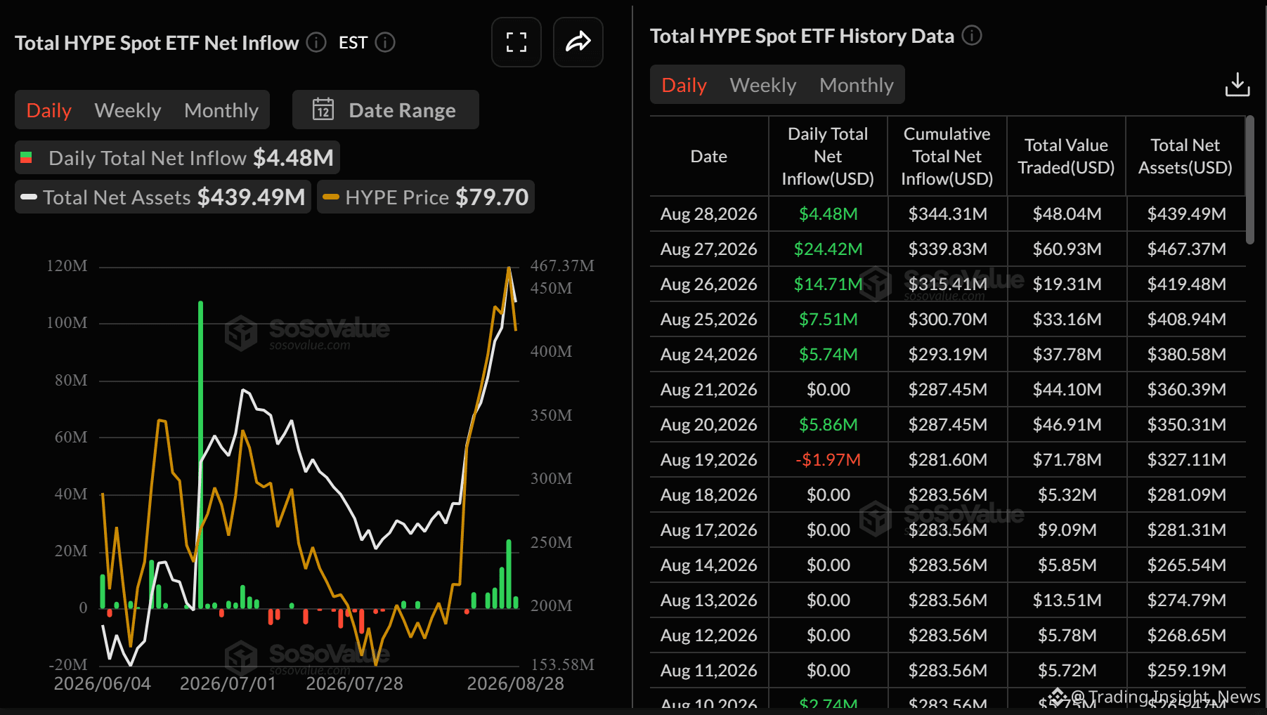This screenshot has width=1267, height=715.
Task: Switch History Data to Weekly
Action: (x=763, y=85)
